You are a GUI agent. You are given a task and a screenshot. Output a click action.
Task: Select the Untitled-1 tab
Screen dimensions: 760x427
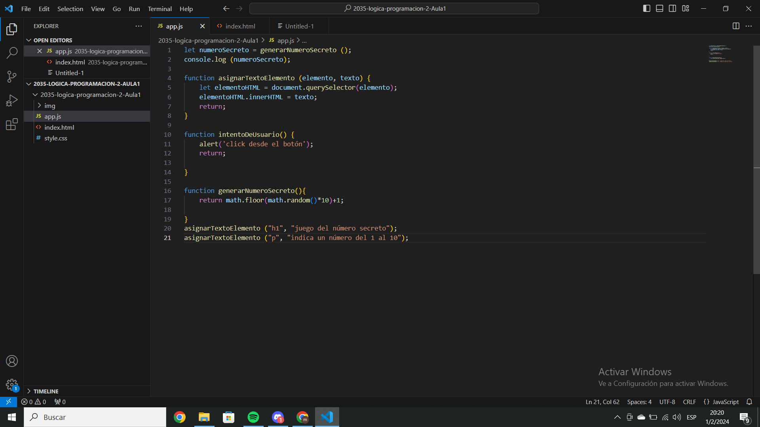(300, 26)
